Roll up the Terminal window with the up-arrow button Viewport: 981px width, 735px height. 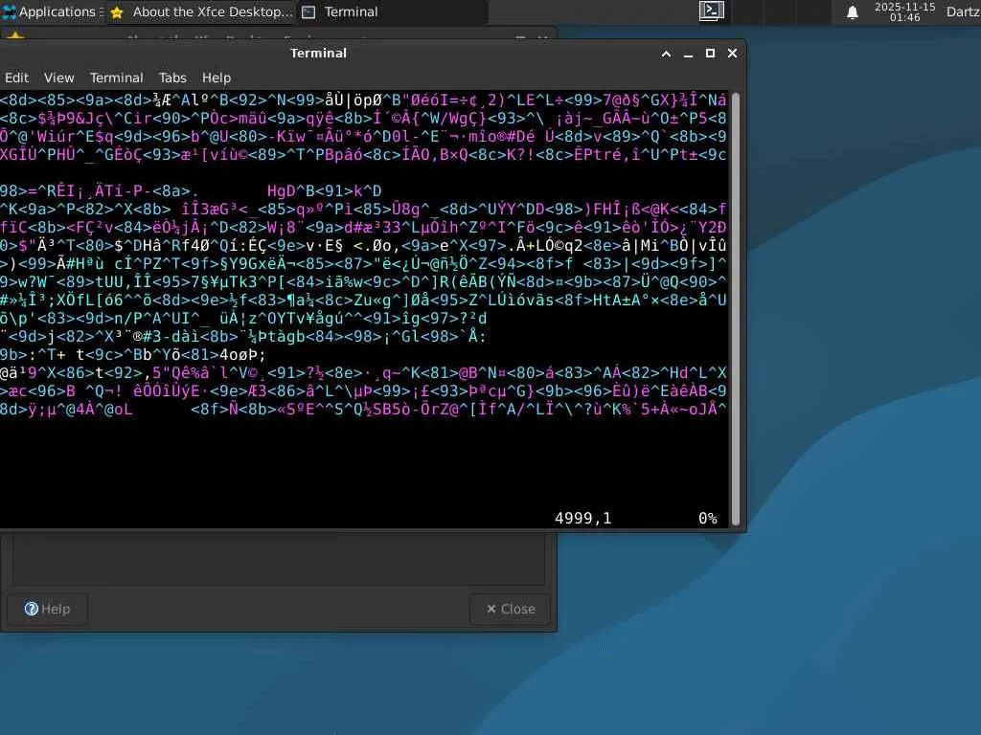coord(667,54)
